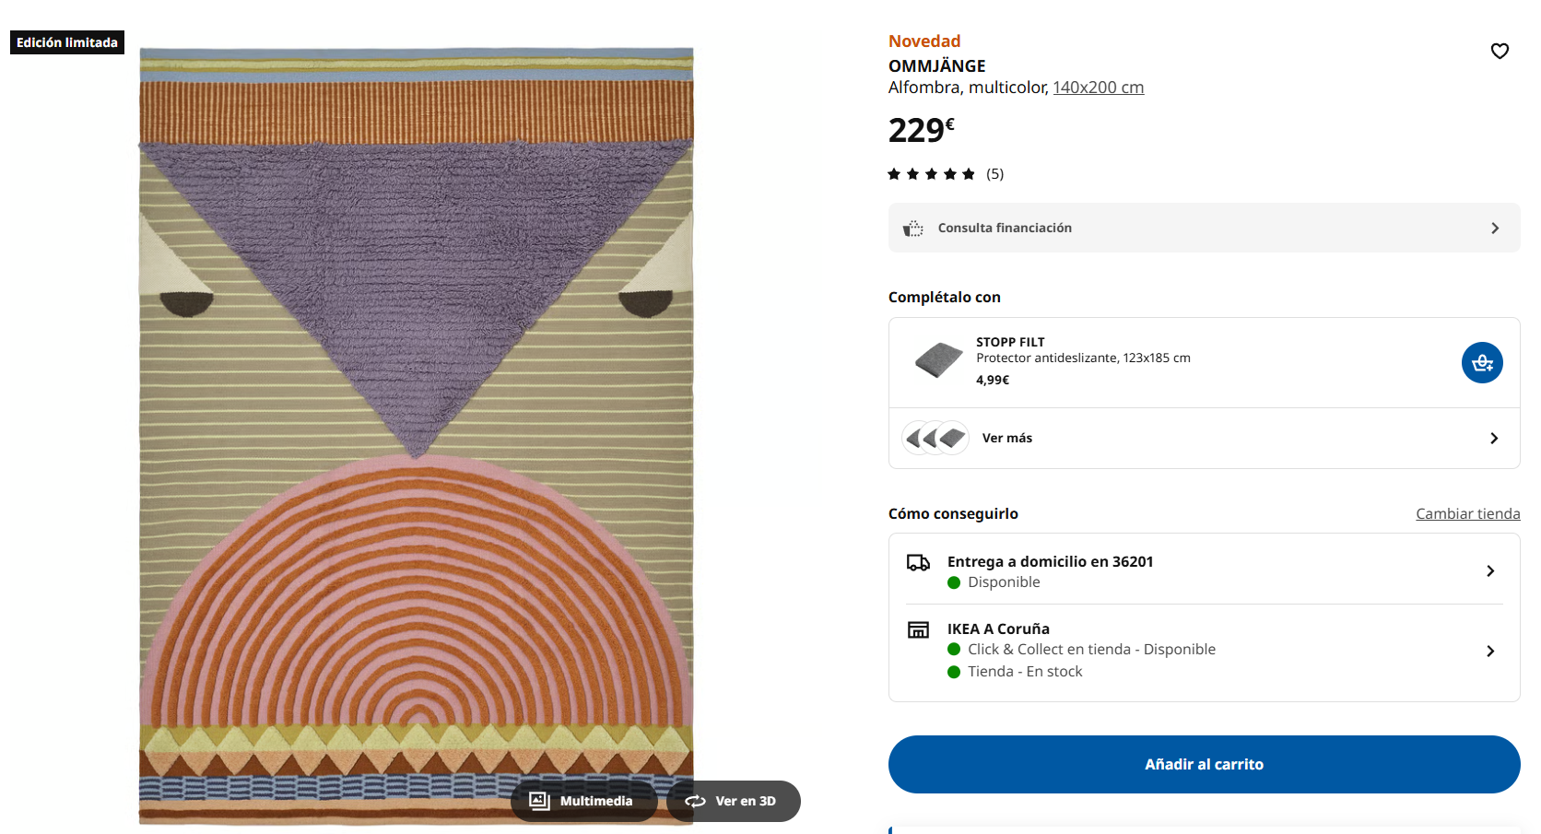Click the STOPP FILT product name
Viewport: 1541px width, 834px height.
1010,342
